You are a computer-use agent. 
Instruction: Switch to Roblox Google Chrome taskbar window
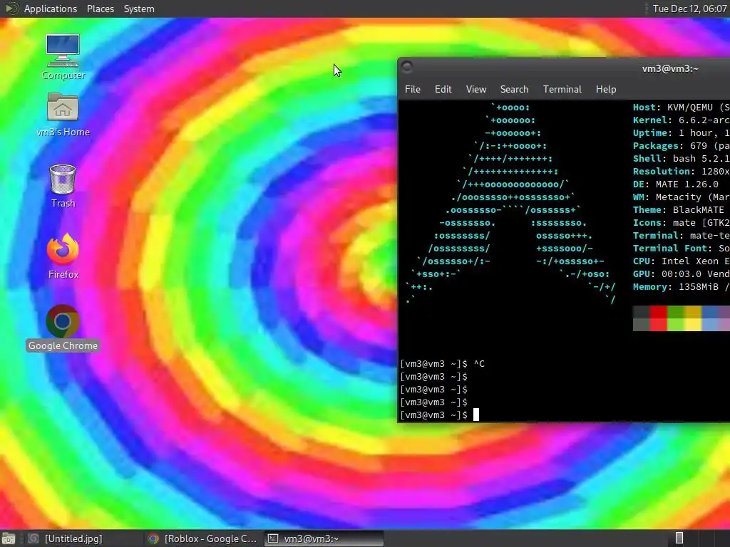[x=203, y=538]
